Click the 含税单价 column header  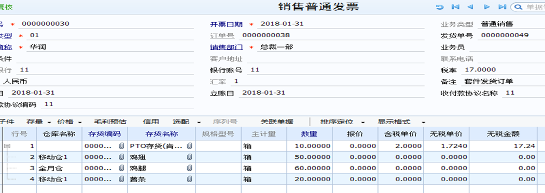point(401,134)
